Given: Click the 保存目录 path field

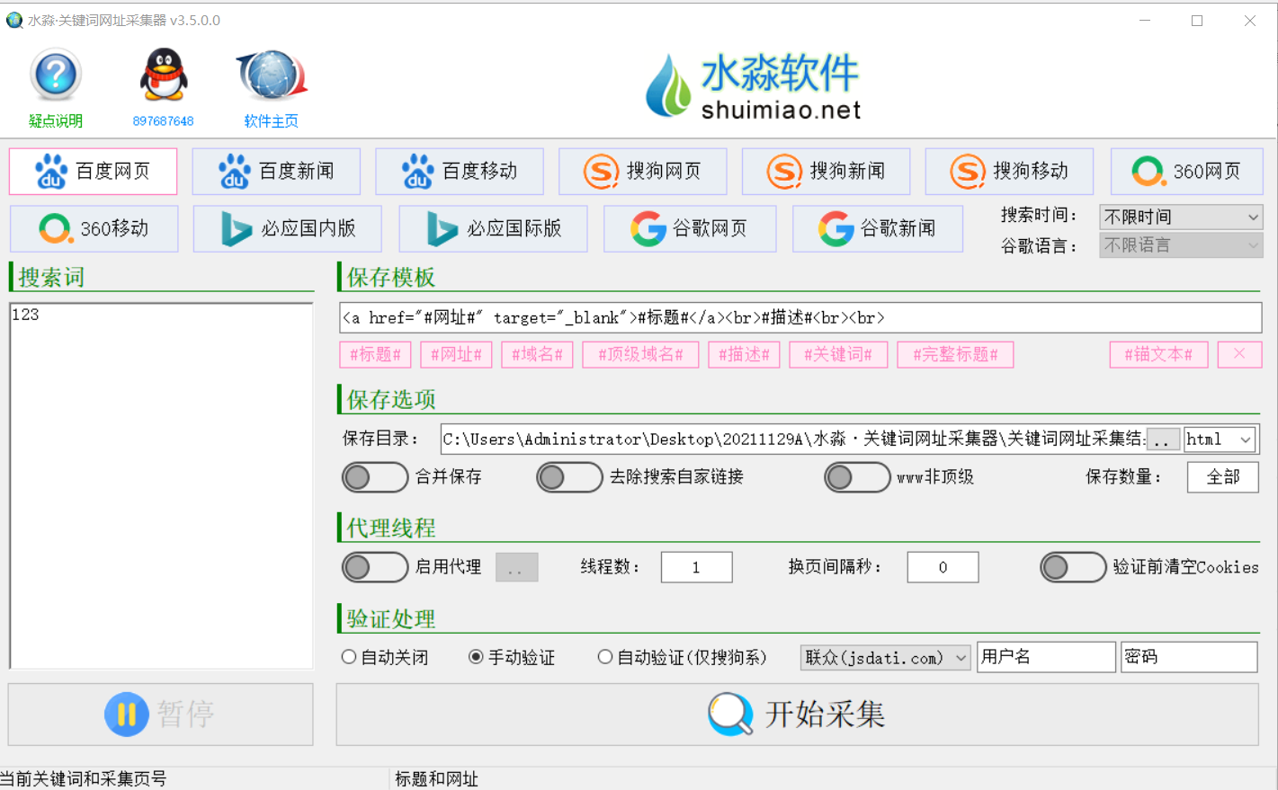Looking at the screenshot, I should point(793,439).
